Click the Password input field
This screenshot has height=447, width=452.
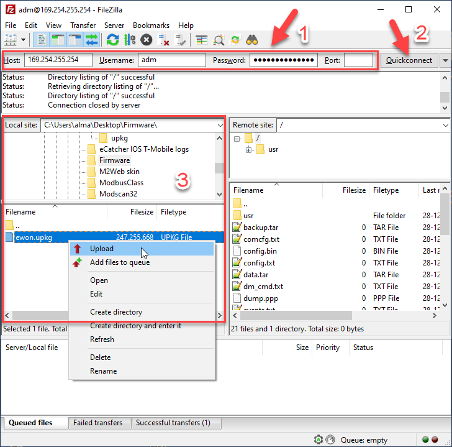click(x=284, y=60)
